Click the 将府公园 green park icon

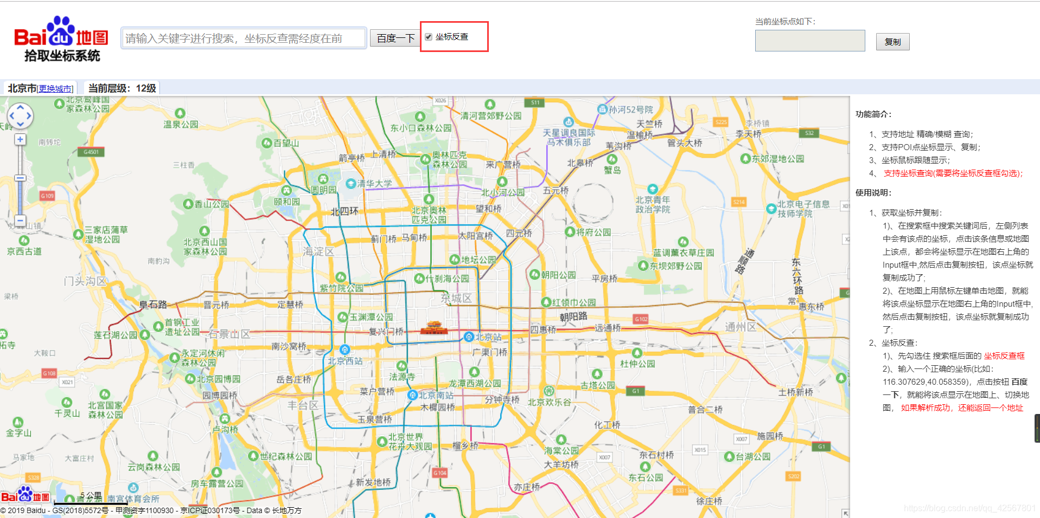pyautogui.click(x=570, y=232)
